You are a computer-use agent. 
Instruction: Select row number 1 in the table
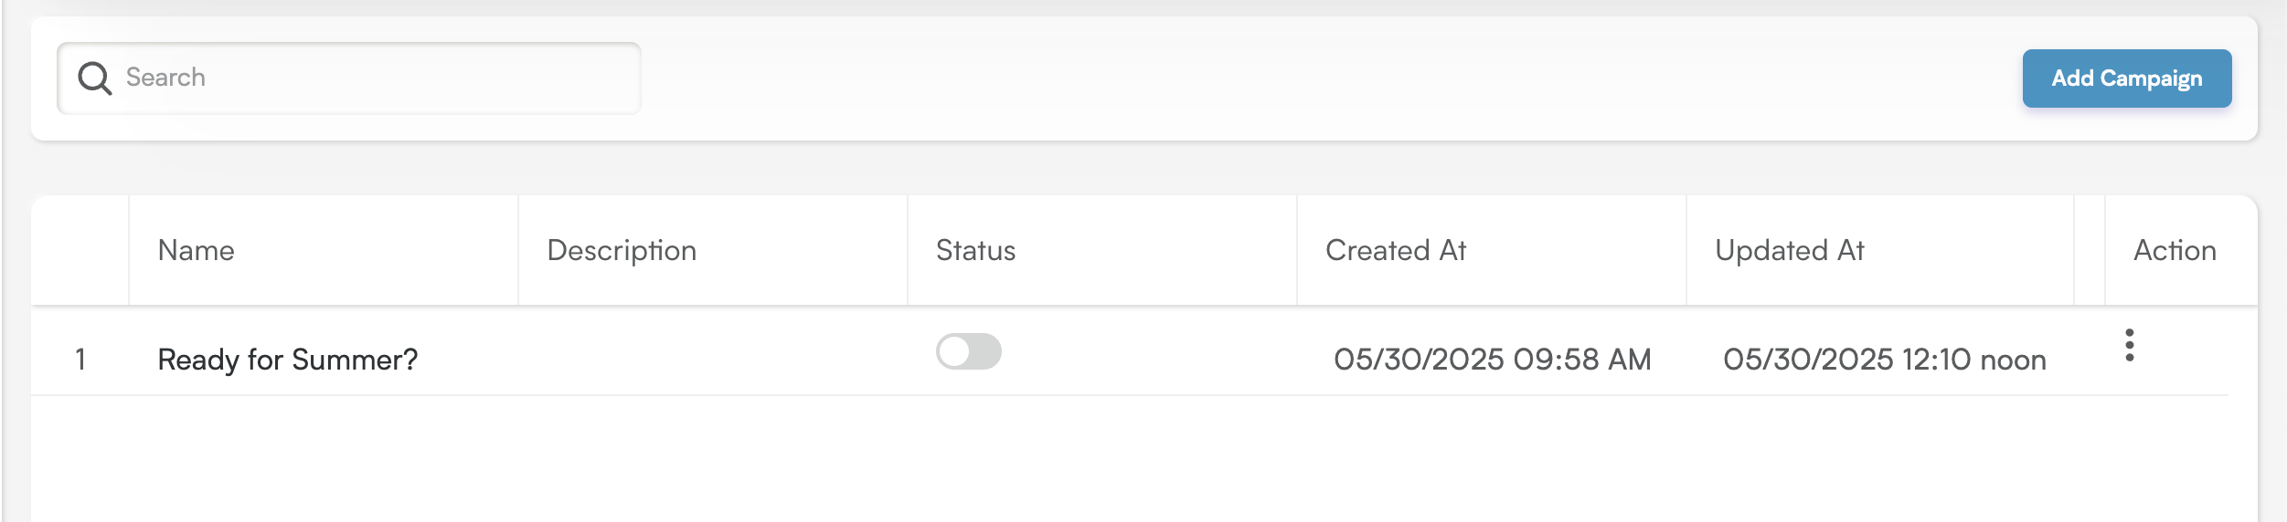(80, 360)
